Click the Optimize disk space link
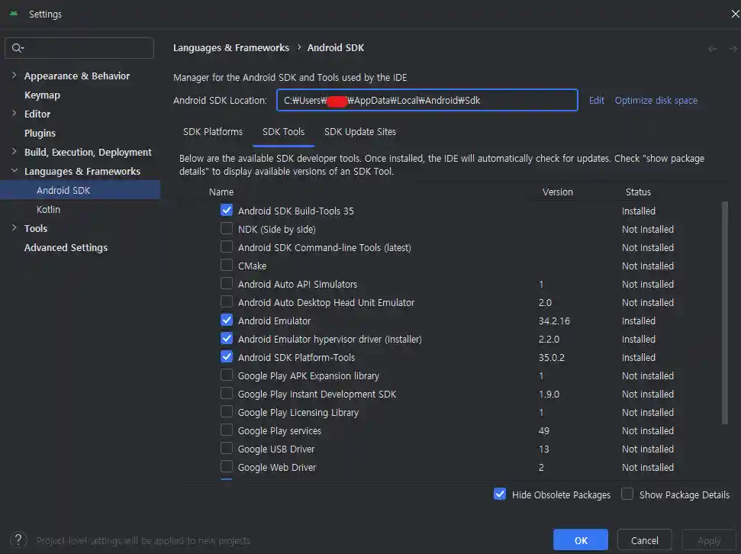 coord(656,100)
